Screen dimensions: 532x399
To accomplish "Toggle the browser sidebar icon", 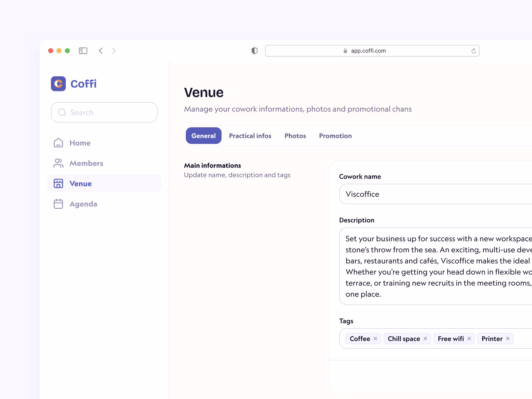I will tap(83, 51).
